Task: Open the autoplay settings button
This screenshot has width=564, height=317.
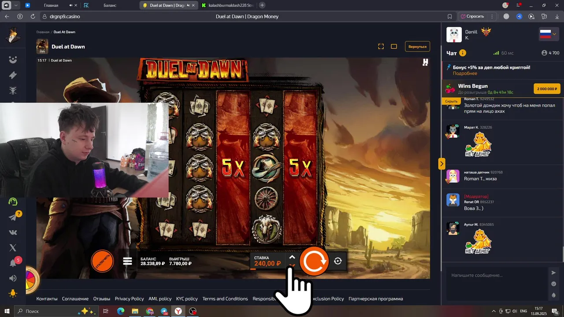Action: coord(338,261)
